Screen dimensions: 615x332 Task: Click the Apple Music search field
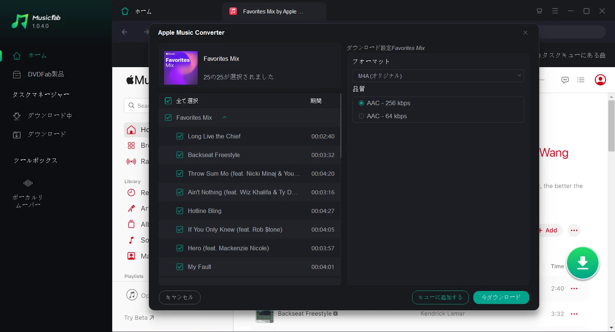(137, 106)
